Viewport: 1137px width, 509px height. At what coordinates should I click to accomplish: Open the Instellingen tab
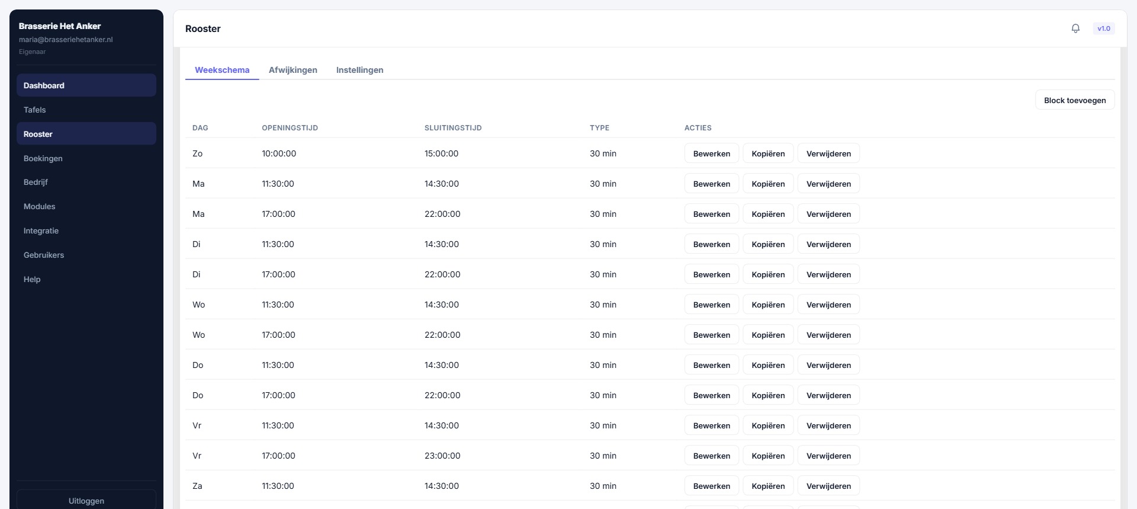coord(359,70)
